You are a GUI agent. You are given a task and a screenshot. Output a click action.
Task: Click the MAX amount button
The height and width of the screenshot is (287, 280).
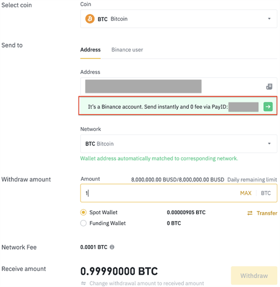246,193
